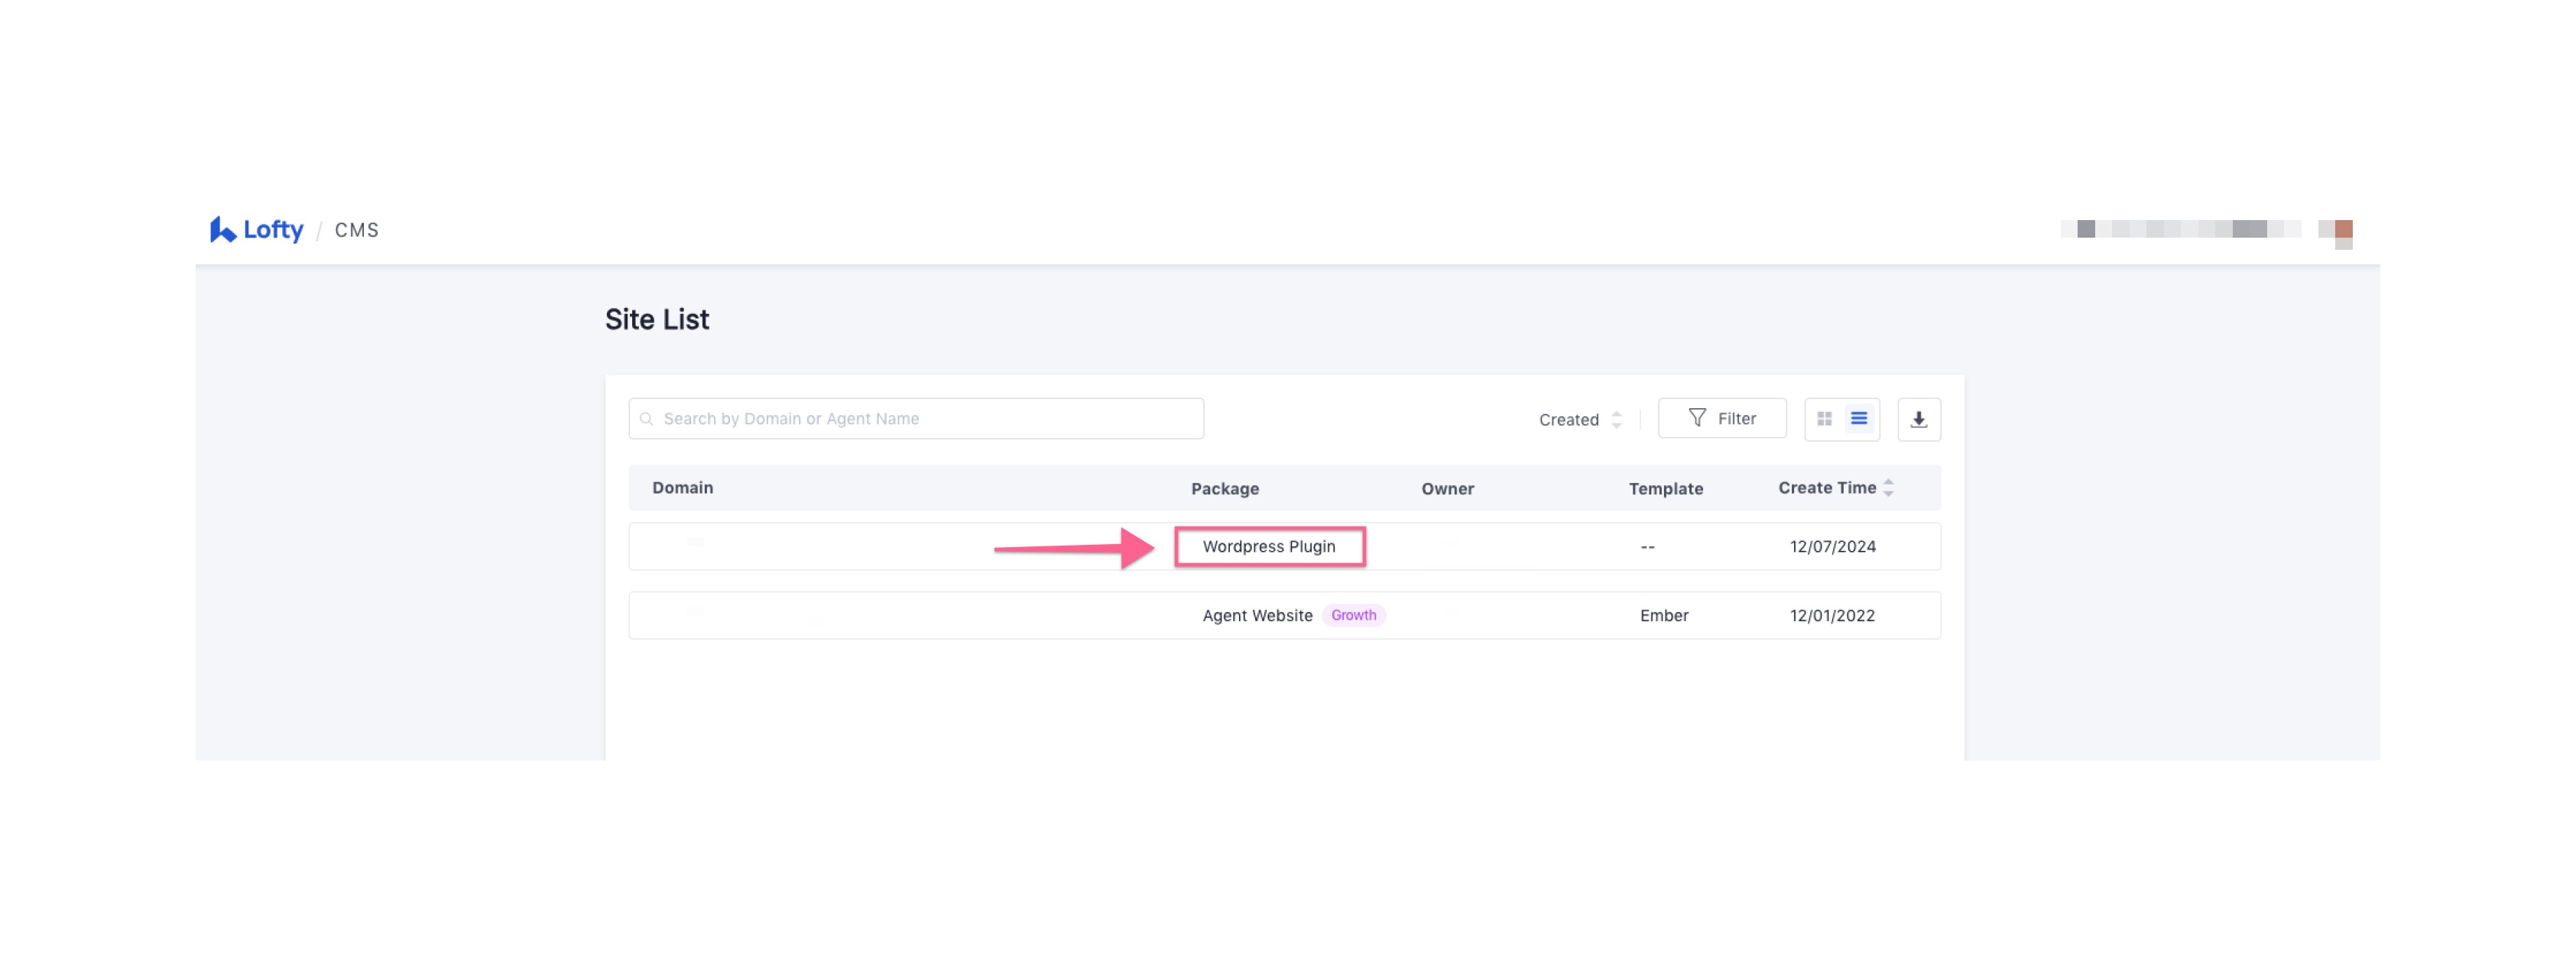Switch to list view layout
Image resolution: width=2576 pixels, height=956 pixels.
coord(1858,419)
